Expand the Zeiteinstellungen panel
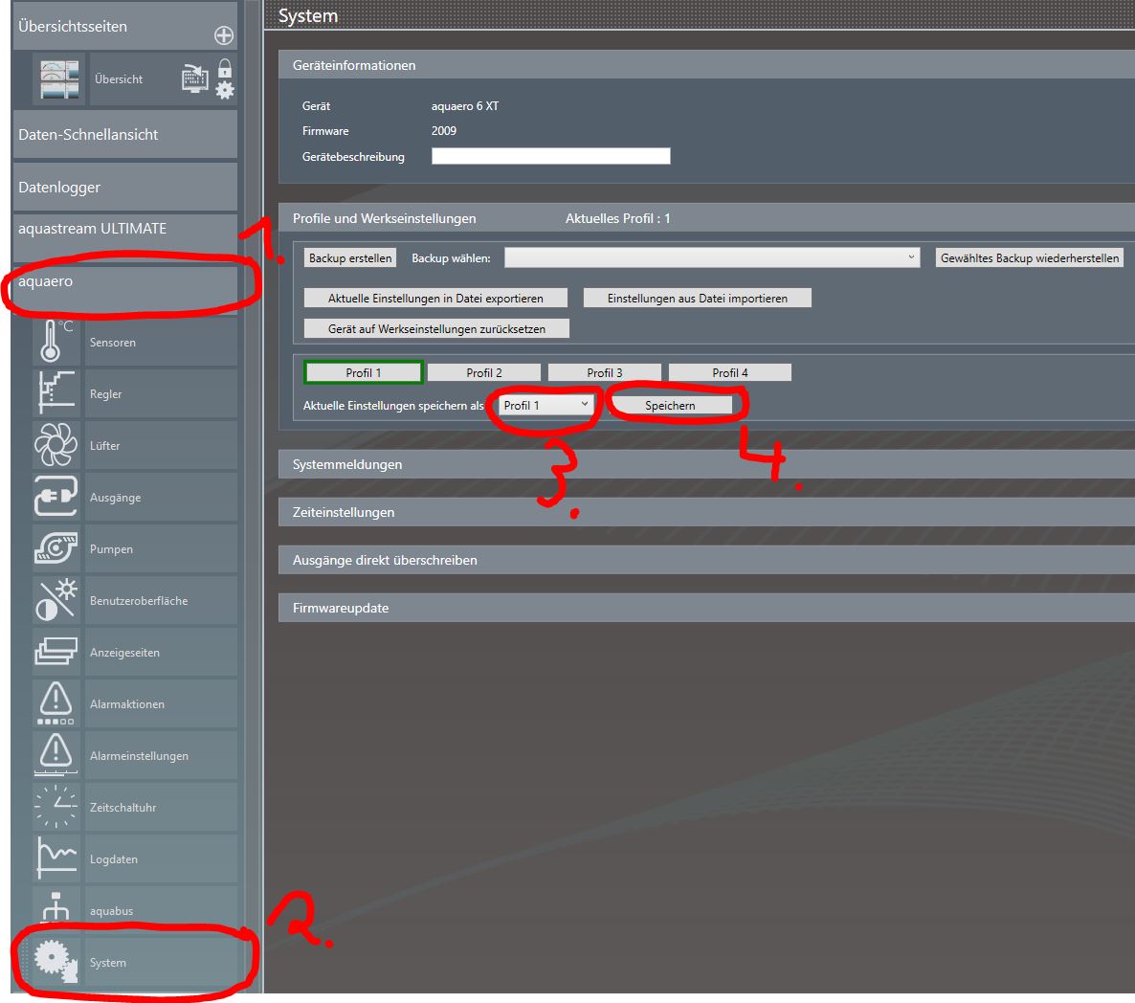 pyautogui.click(x=706, y=512)
